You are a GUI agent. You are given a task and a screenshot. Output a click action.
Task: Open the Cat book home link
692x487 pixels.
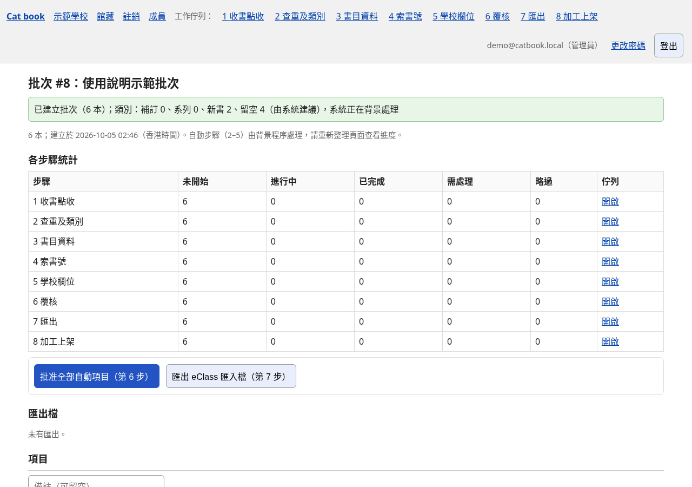click(x=25, y=16)
